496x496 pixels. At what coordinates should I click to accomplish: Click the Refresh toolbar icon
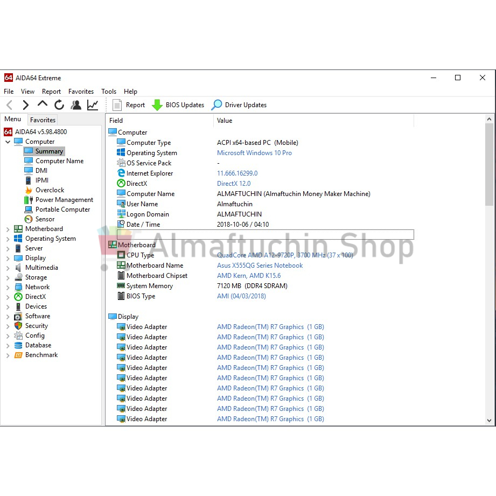59,104
